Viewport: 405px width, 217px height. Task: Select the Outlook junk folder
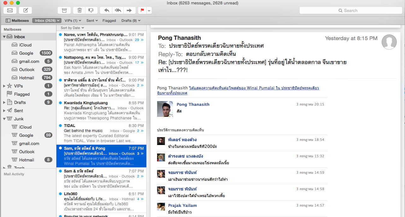coord(28,152)
